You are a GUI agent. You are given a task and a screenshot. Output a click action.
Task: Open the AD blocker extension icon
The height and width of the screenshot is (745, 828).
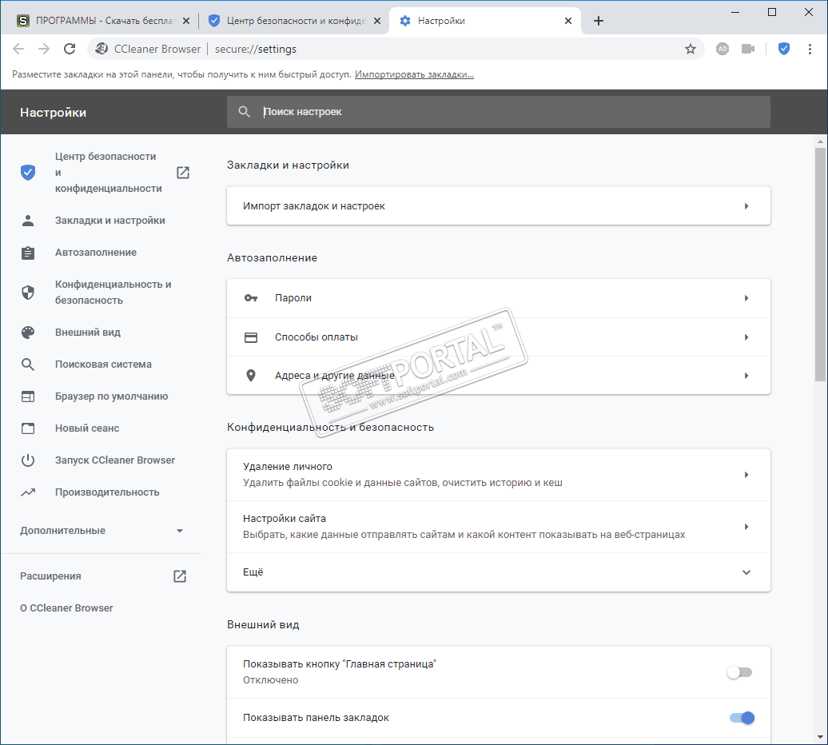click(x=723, y=49)
